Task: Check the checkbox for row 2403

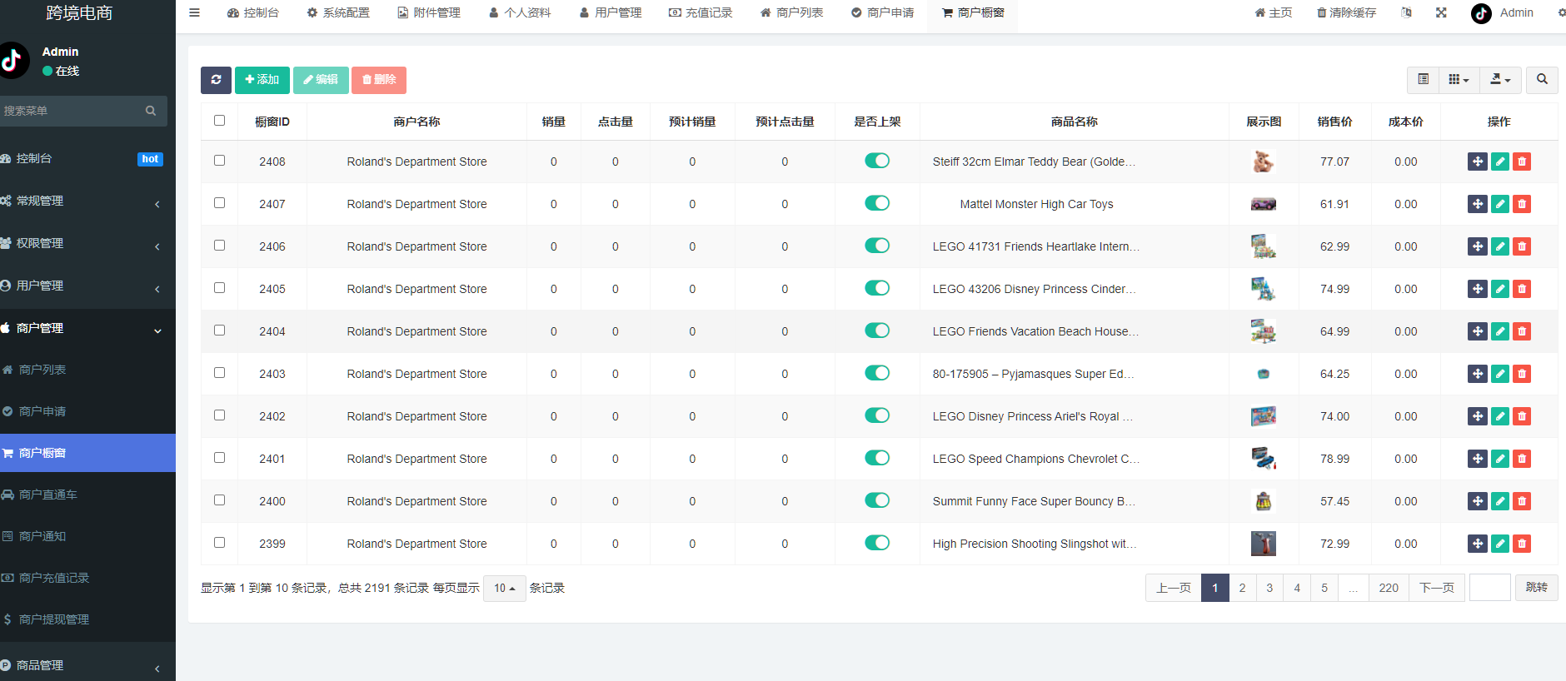Action: 220,373
